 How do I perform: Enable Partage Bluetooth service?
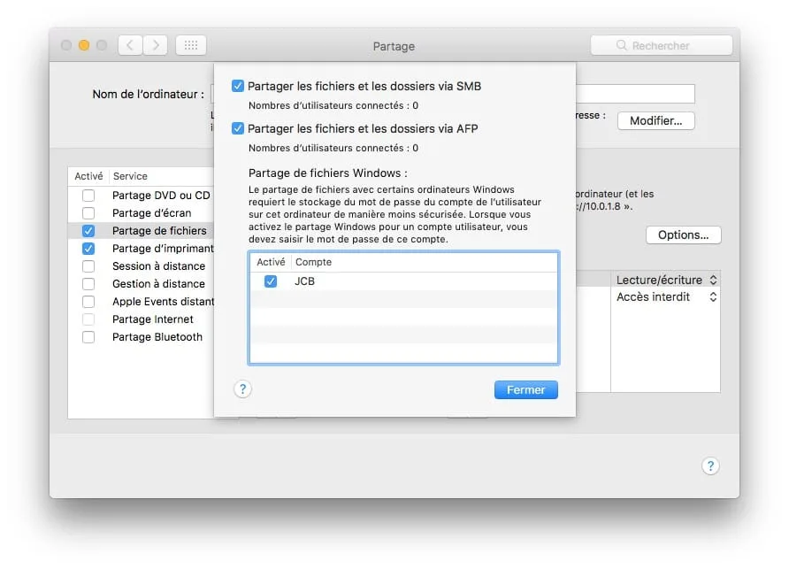click(88, 337)
